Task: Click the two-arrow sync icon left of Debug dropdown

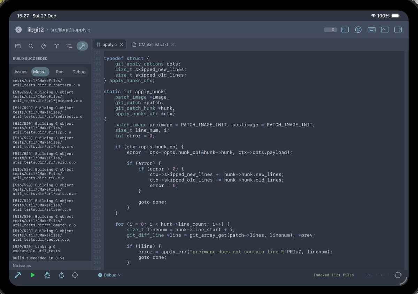Action: coord(75,275)
